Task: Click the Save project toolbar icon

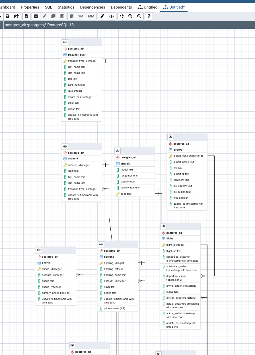Action: click(8, 16)
